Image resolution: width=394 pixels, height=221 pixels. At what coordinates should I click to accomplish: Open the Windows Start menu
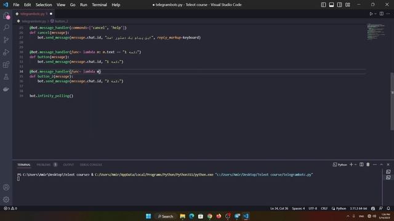click(148, 216)
